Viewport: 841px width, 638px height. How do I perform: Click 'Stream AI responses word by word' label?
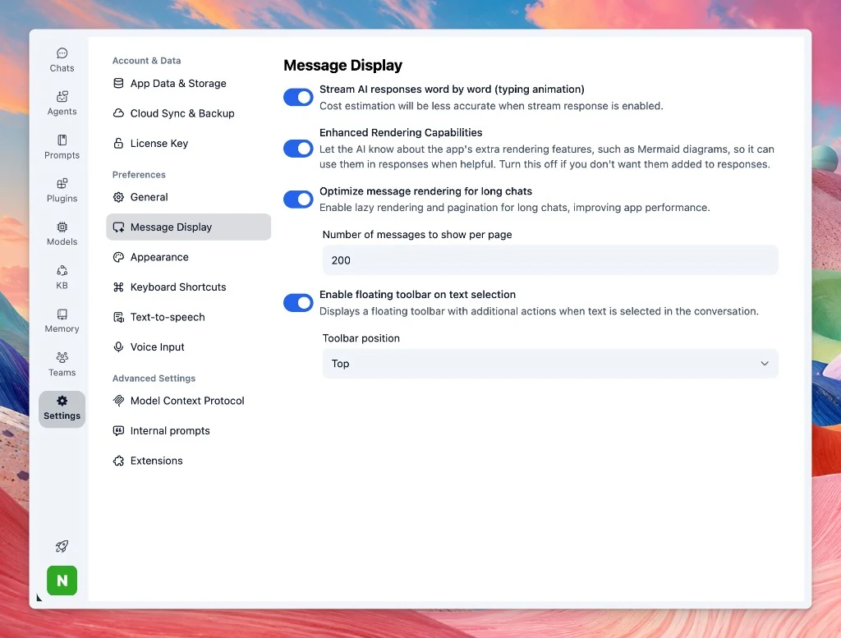tap(452, 89)
